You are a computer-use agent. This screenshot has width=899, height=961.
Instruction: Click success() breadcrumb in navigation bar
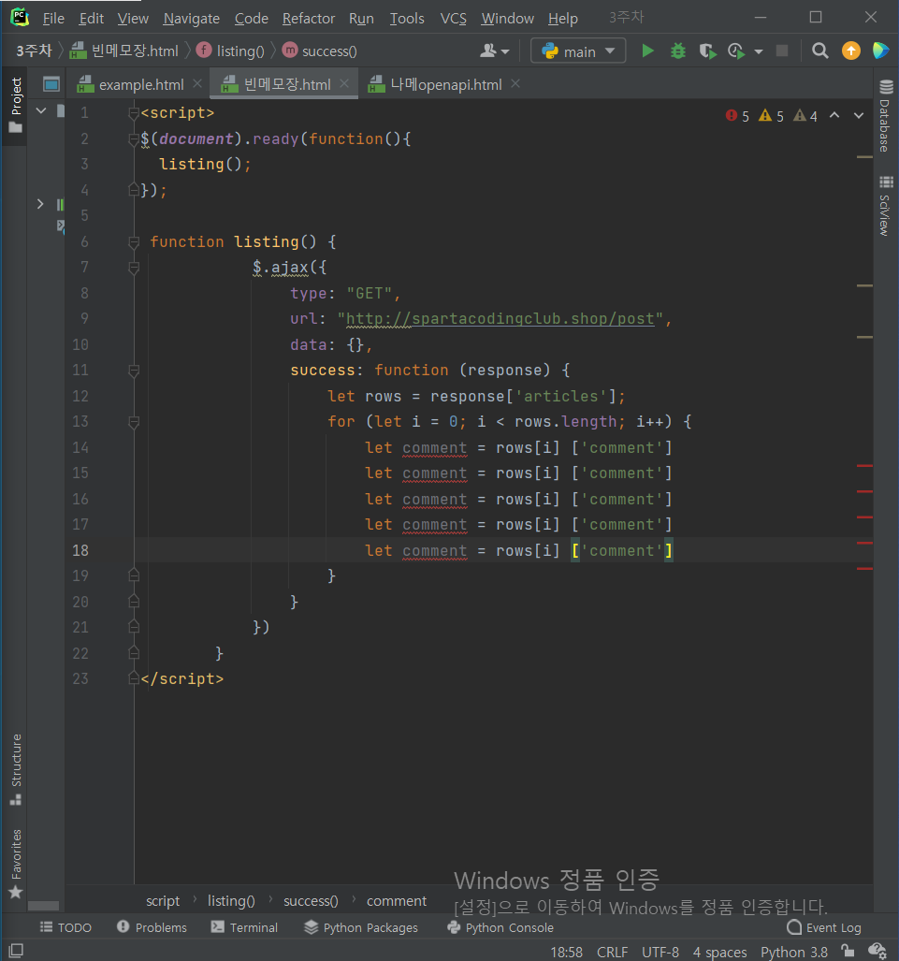pyautogui.click(x=319, y=51)
